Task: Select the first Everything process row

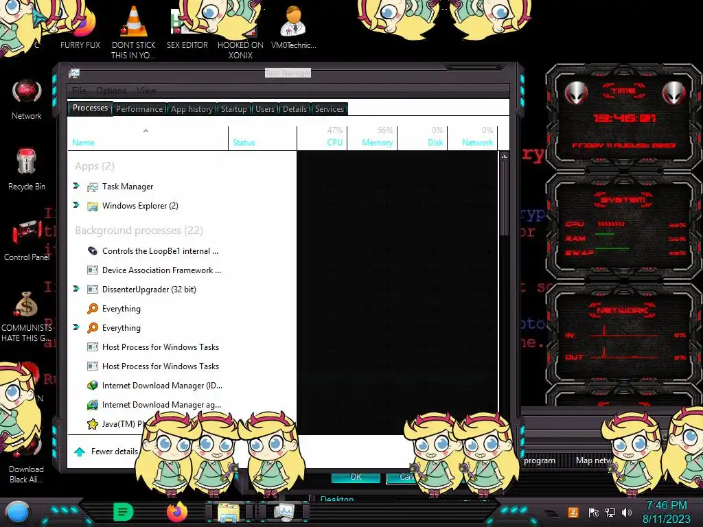Action: point(282,309)
